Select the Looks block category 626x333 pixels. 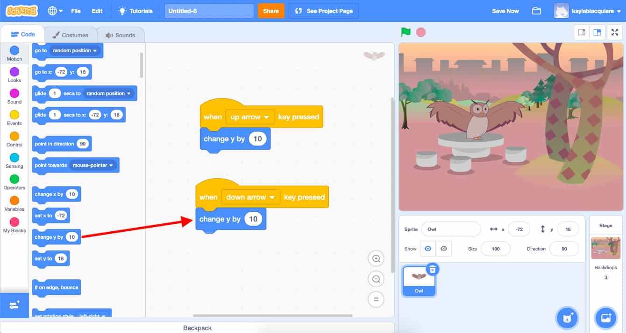point(14,75)
